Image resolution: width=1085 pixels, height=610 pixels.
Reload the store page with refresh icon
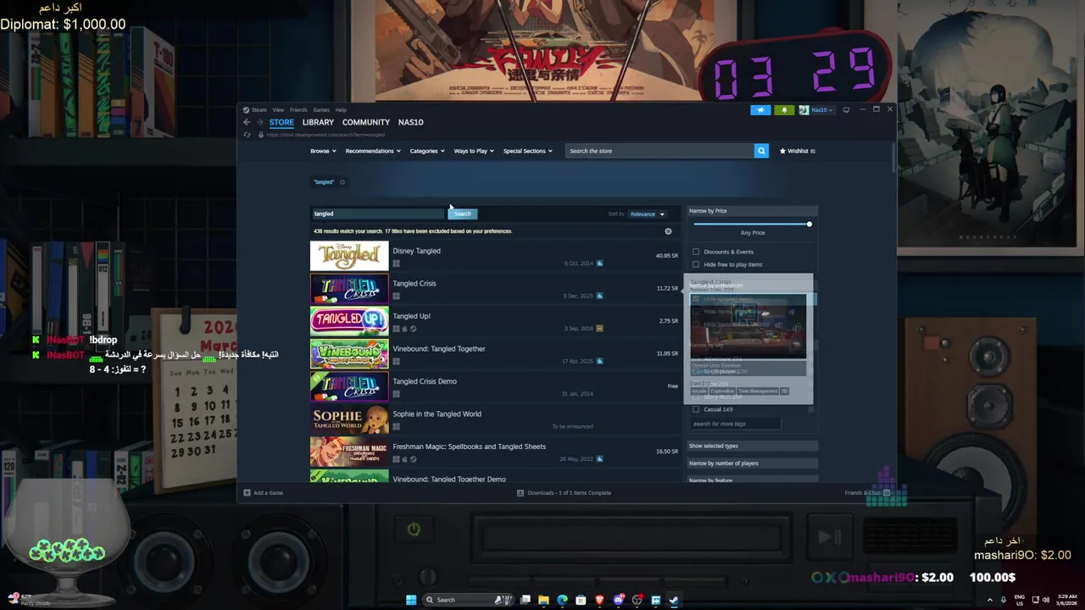pyautogui.click(x=247, y=135)
